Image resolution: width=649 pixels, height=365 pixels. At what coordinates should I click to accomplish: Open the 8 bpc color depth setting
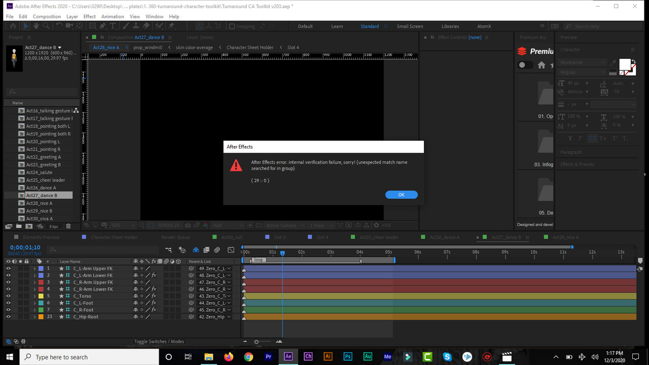click(x=53, y=226)
